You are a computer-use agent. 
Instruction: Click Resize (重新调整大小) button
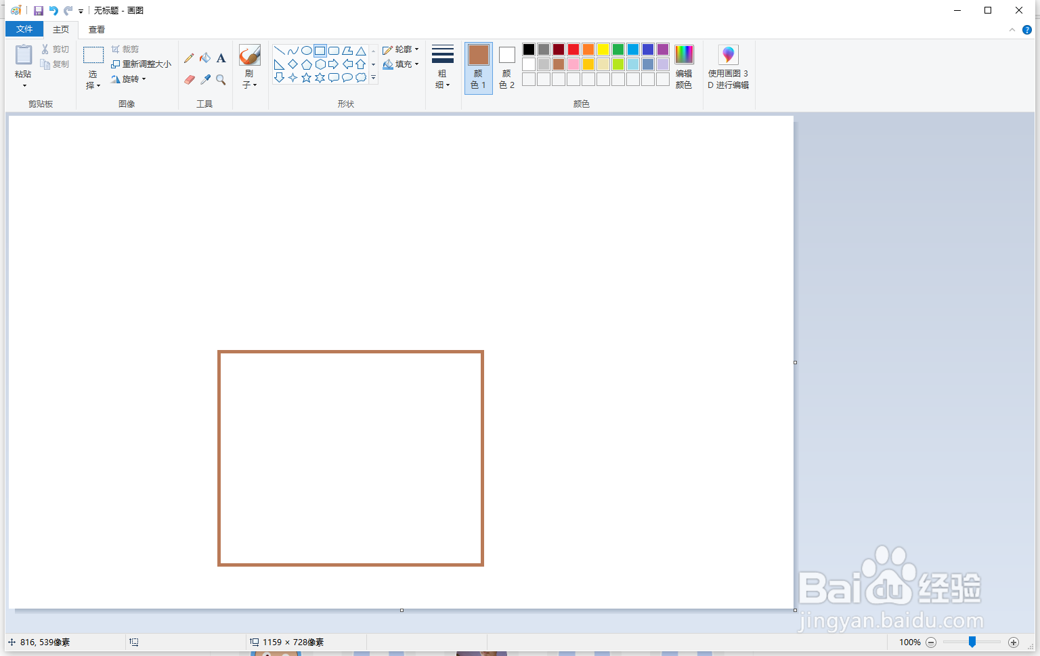141,64
